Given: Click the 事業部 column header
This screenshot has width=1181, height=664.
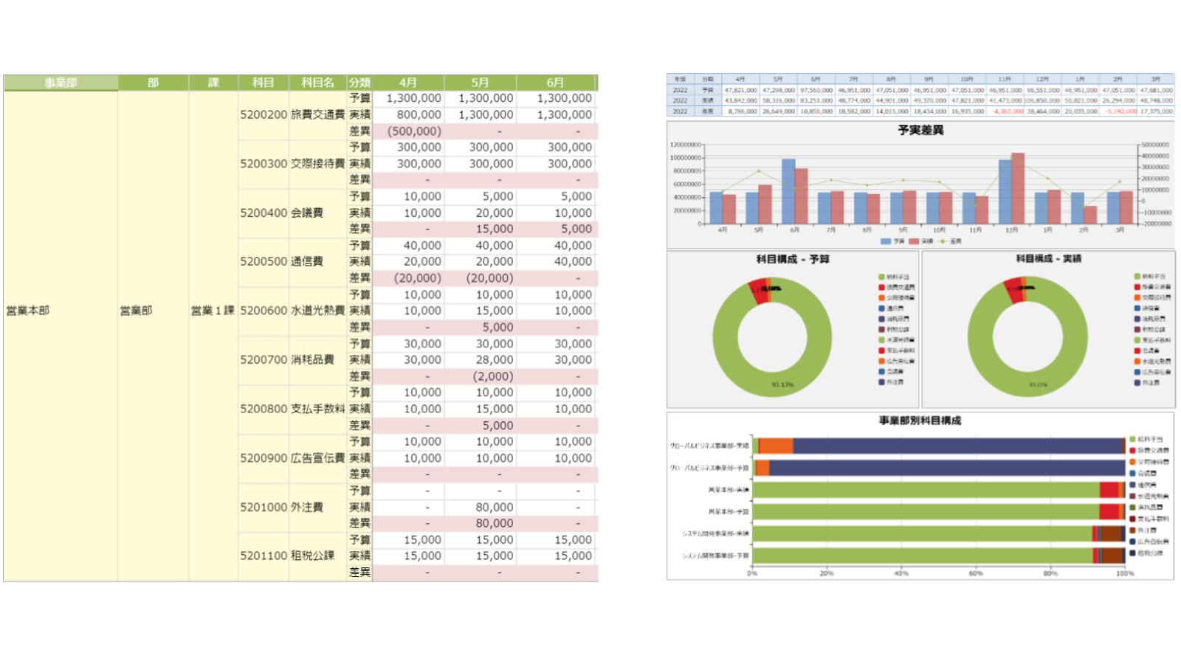Looking at the screenshot, I should point(61,83).
